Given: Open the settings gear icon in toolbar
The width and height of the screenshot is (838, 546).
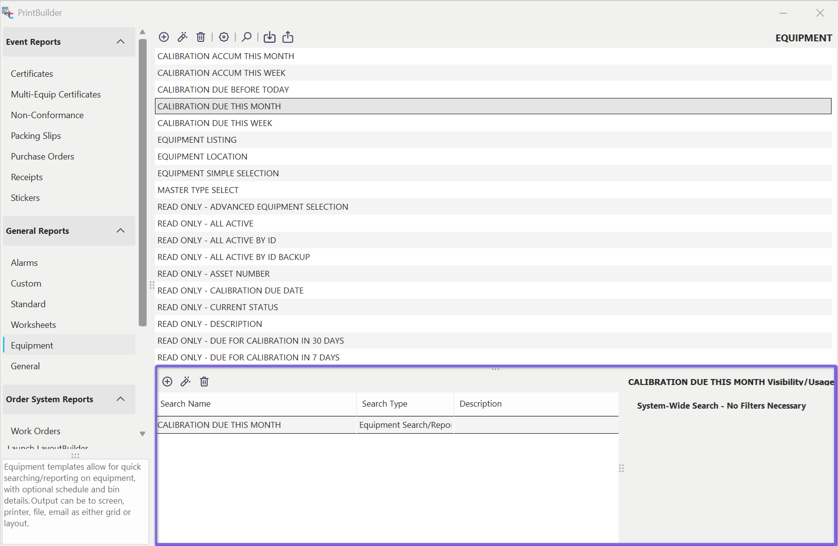Looking at the screenshot, I should coord(224,37).
